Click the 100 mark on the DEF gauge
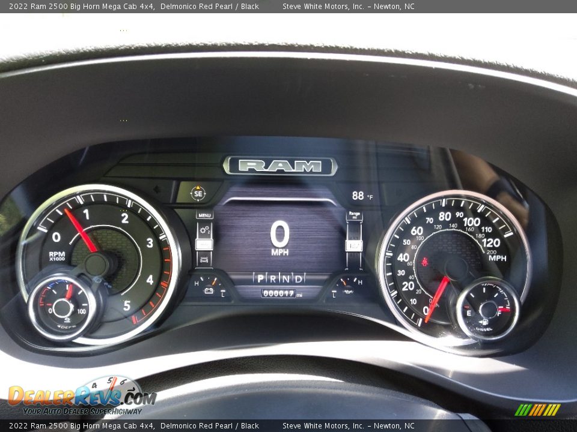This screenshot has height=432, width=577. pos(81,311)
